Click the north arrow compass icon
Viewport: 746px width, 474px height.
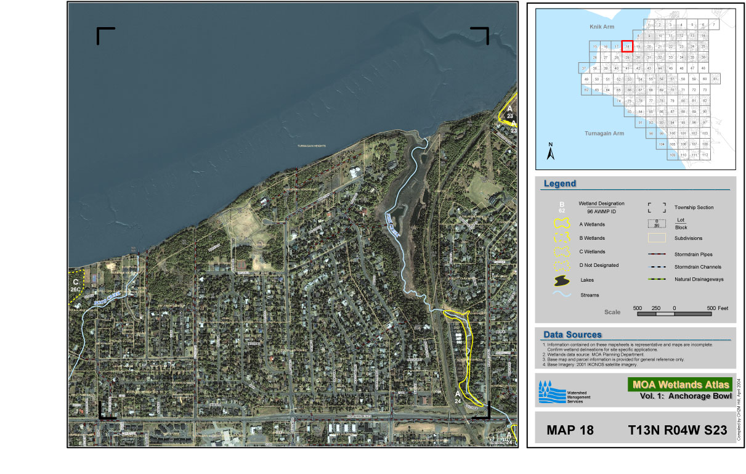point(551,151)
